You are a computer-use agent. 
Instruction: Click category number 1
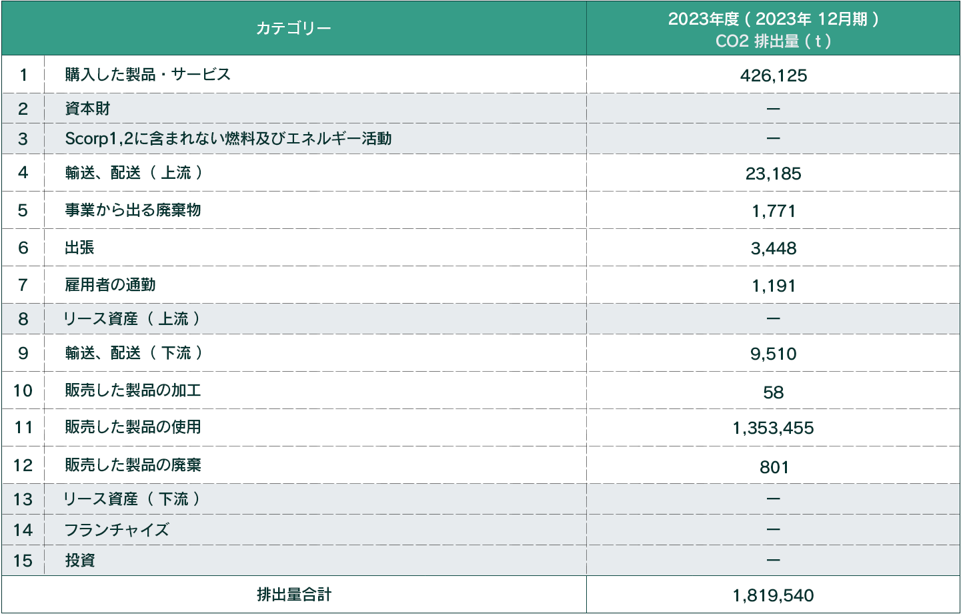[x=23, y=75]
